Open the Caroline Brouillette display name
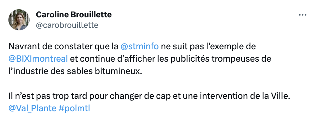Image resolution: width=312 pixels, height=119 pixels. (x=74, y=15)
